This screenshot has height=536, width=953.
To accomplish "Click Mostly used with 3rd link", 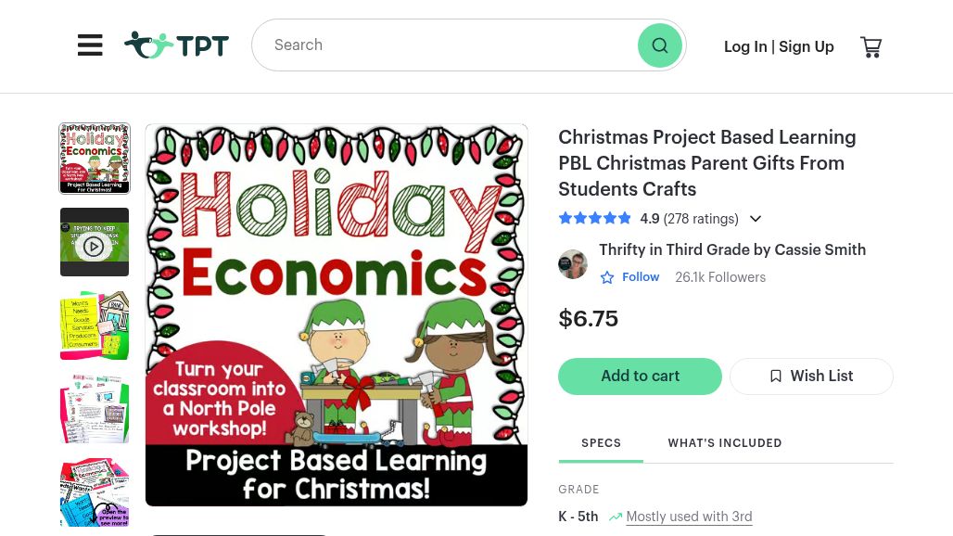I will [x=689, y=517].
